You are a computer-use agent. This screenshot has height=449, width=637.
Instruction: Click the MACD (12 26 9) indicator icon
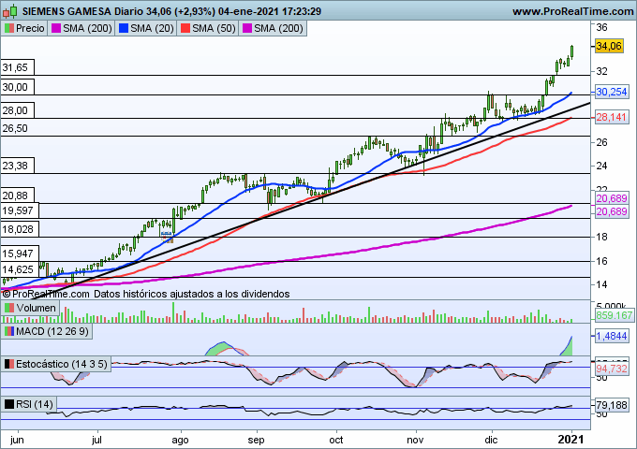point(9,331)
